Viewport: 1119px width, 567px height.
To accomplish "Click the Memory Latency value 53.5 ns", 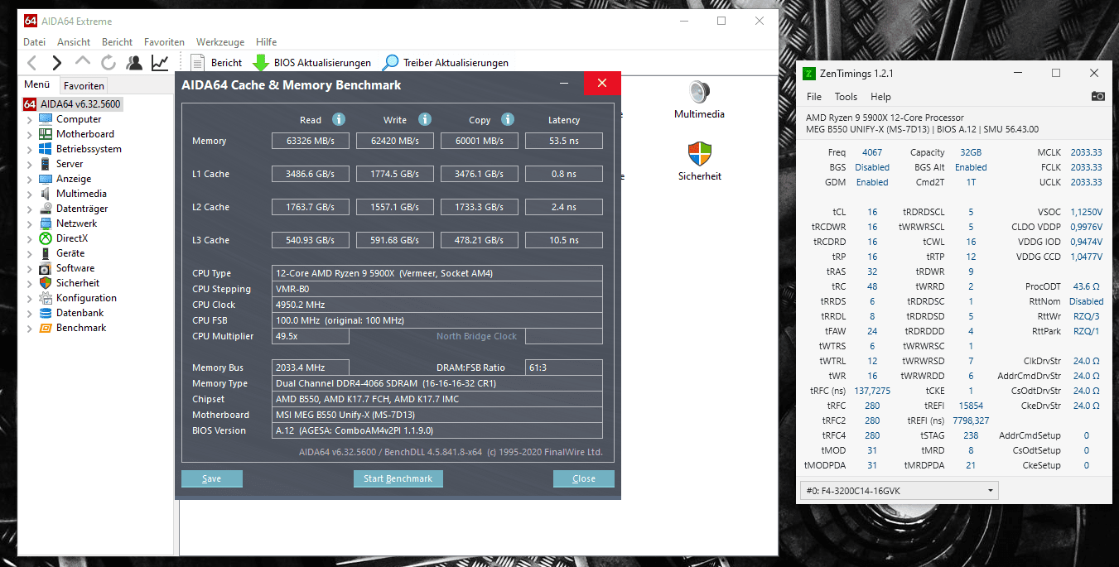I will [x=564, y=141].
